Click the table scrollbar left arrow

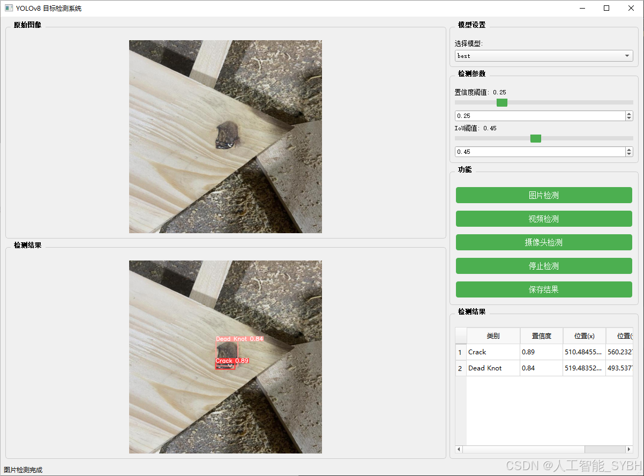pos(459,449)
